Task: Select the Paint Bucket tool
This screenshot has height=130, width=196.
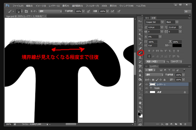Action: tap(140, 71)
